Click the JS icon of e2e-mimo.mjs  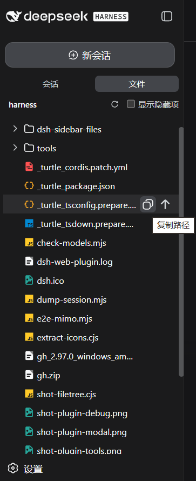[x=29, y=318]
